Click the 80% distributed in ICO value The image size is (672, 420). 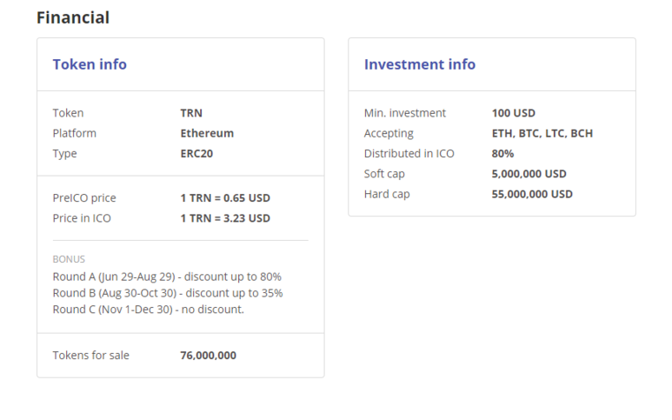(502, 154)
